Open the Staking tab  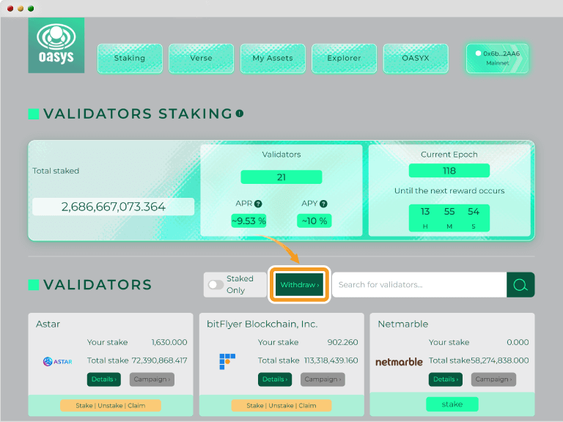click(x=130, y=58)
